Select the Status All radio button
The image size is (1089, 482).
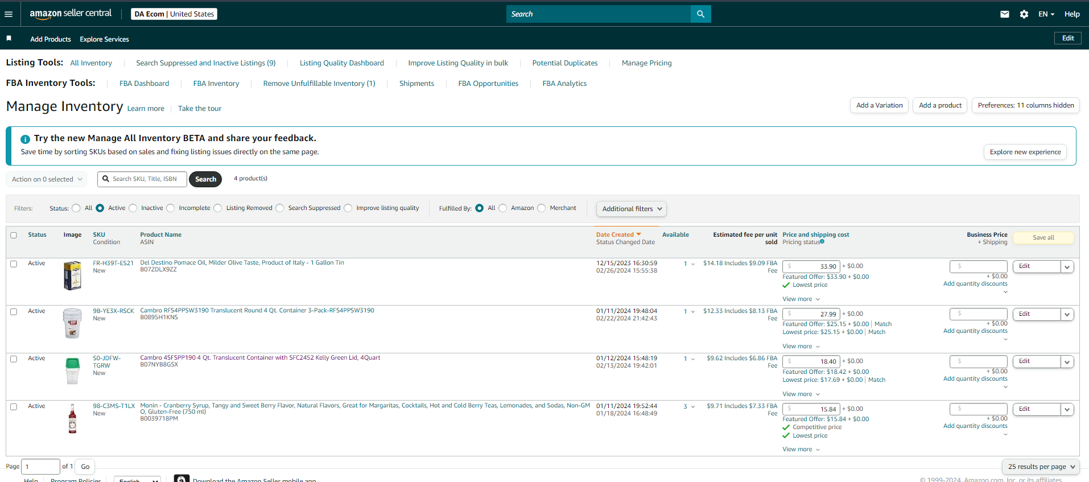tap(76, 208)
